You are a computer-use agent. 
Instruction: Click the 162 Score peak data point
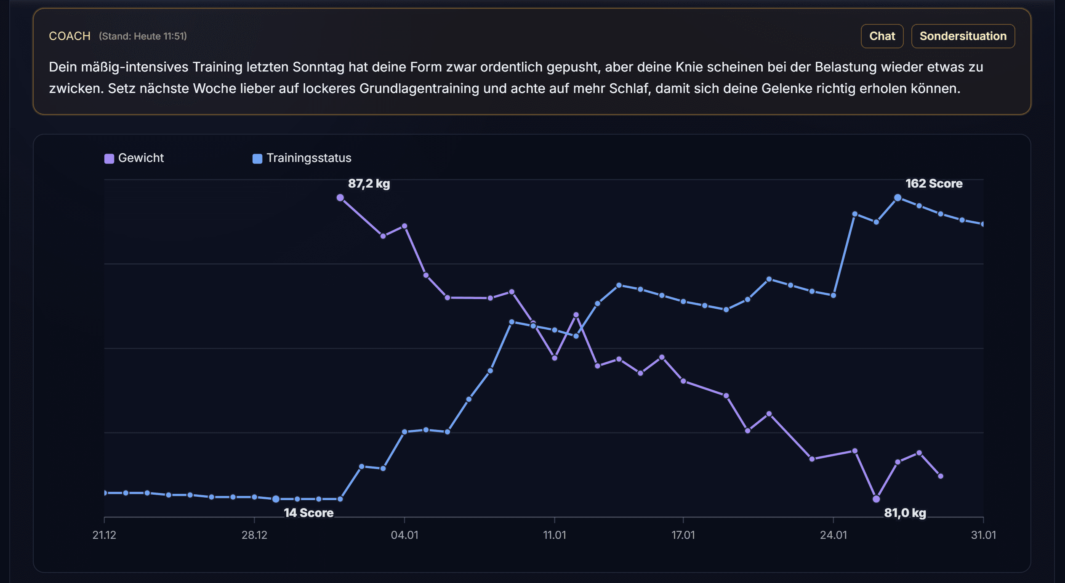click(x=897, y=197)
